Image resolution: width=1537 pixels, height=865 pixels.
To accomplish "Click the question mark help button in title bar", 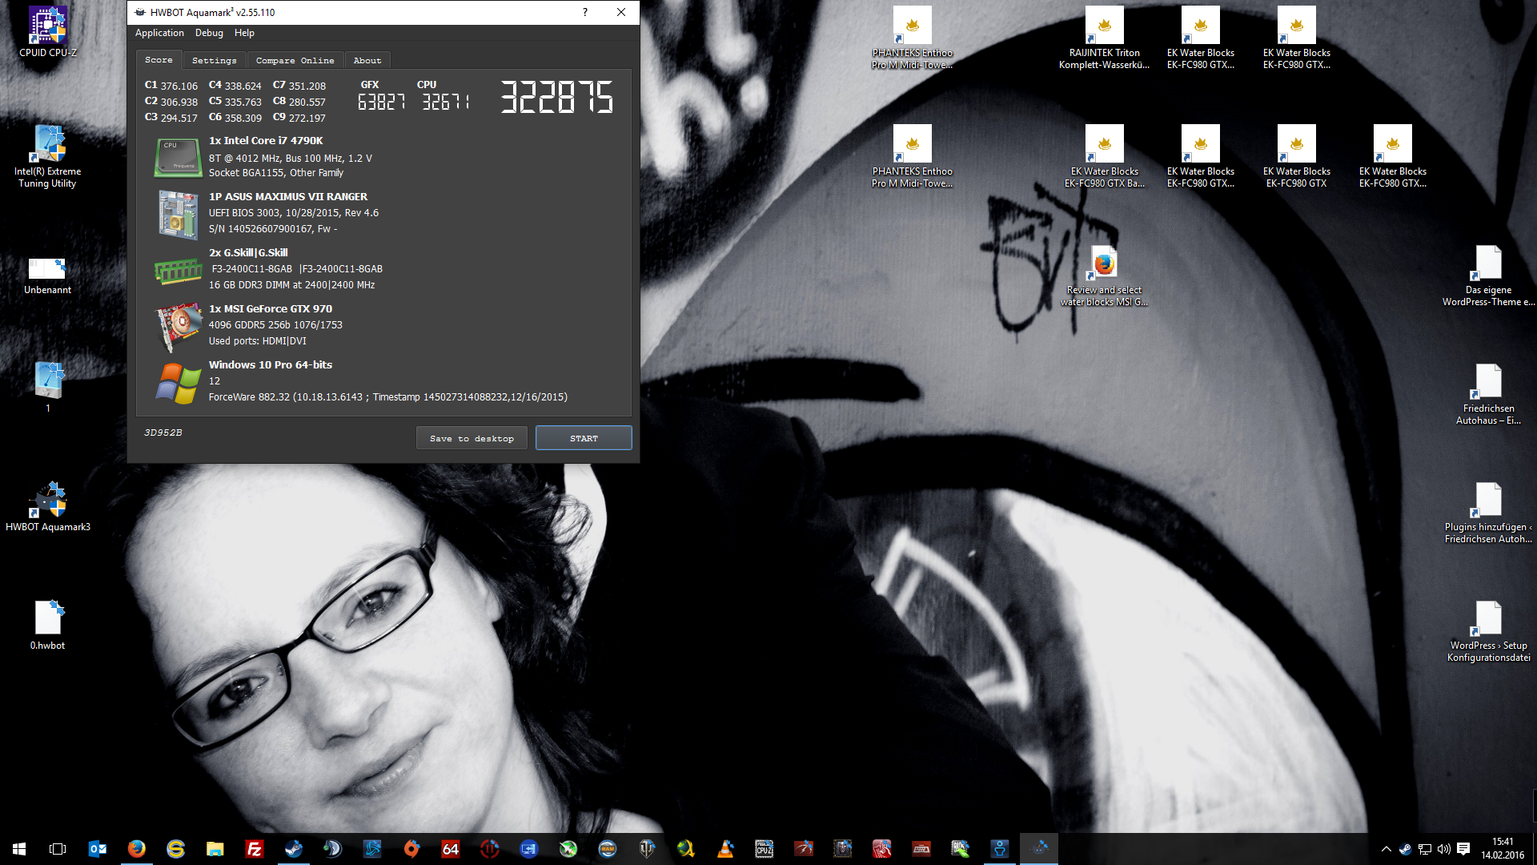I will point(585,12).
